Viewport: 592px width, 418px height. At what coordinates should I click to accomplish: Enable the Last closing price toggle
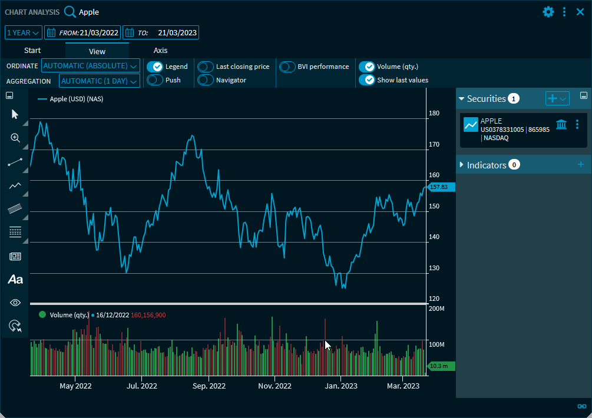206,67
